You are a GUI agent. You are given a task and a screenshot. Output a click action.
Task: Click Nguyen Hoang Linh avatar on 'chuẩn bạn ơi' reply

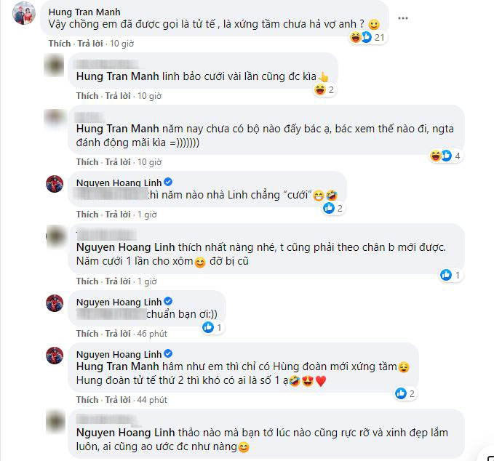point(55,303)
